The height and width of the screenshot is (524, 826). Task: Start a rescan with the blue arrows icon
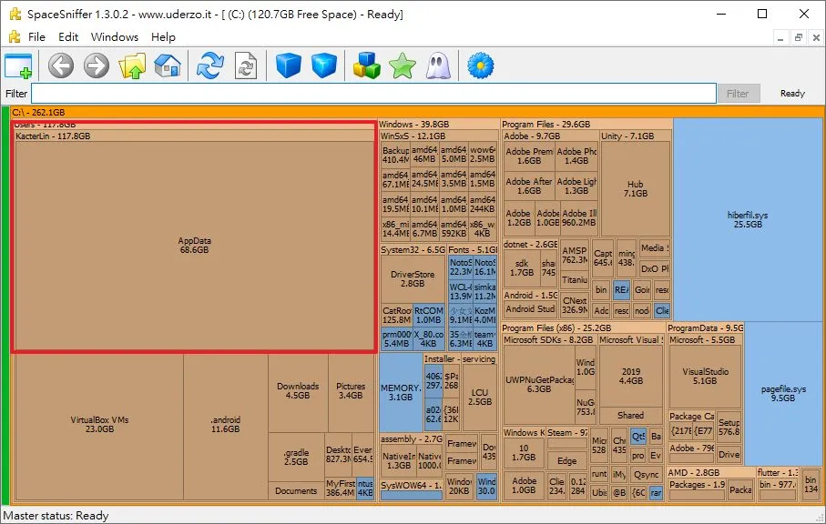click(210, 66)
